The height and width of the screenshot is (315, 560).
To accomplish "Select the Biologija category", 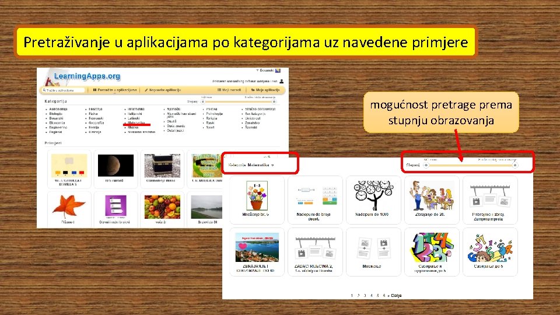I will (x=56, y=114).
